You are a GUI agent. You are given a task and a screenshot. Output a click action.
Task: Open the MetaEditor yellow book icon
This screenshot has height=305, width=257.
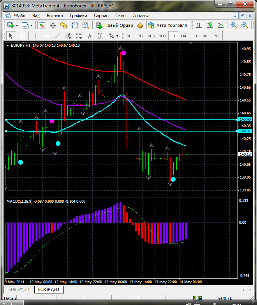tap(140, 26)
